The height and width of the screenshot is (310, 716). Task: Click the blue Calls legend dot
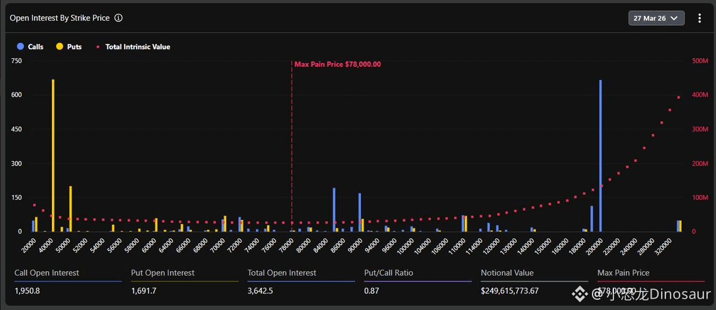coord(20,46)
